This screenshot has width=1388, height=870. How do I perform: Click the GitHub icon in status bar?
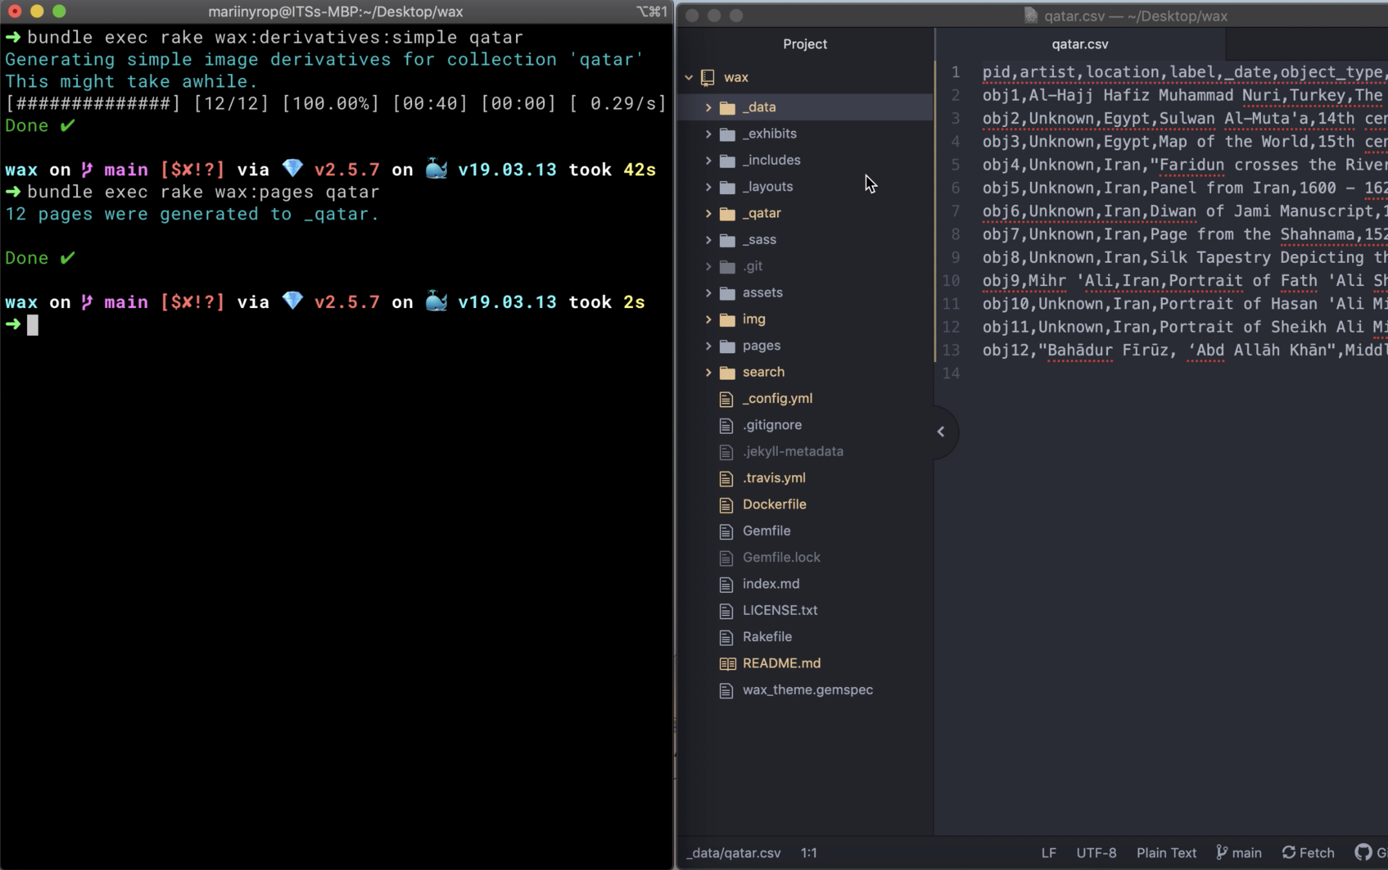coord(1363,853)
